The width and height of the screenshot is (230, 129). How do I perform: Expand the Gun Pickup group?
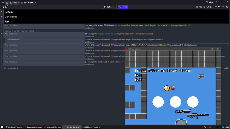1,16
